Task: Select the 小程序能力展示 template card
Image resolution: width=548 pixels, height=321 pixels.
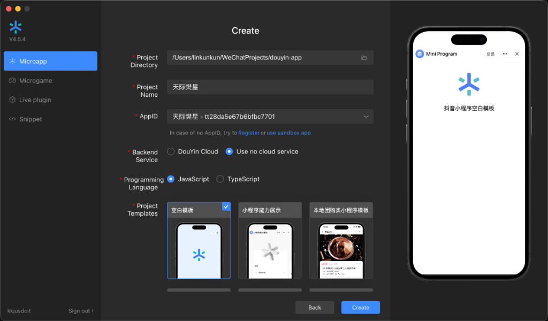Action: (x=270, y=240)
